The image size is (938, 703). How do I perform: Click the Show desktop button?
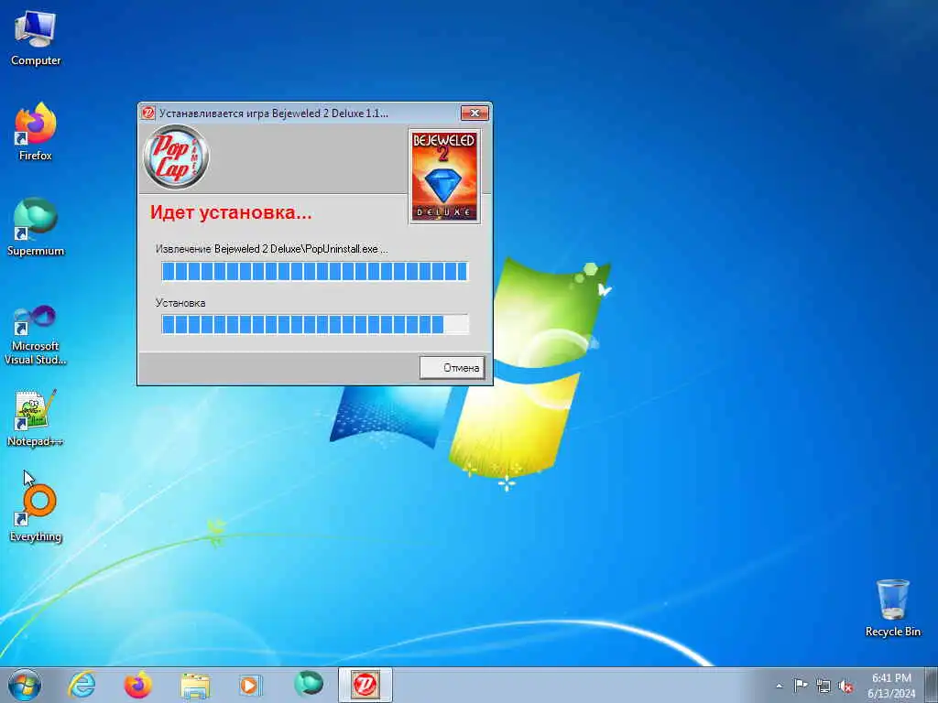click(932, 685)
